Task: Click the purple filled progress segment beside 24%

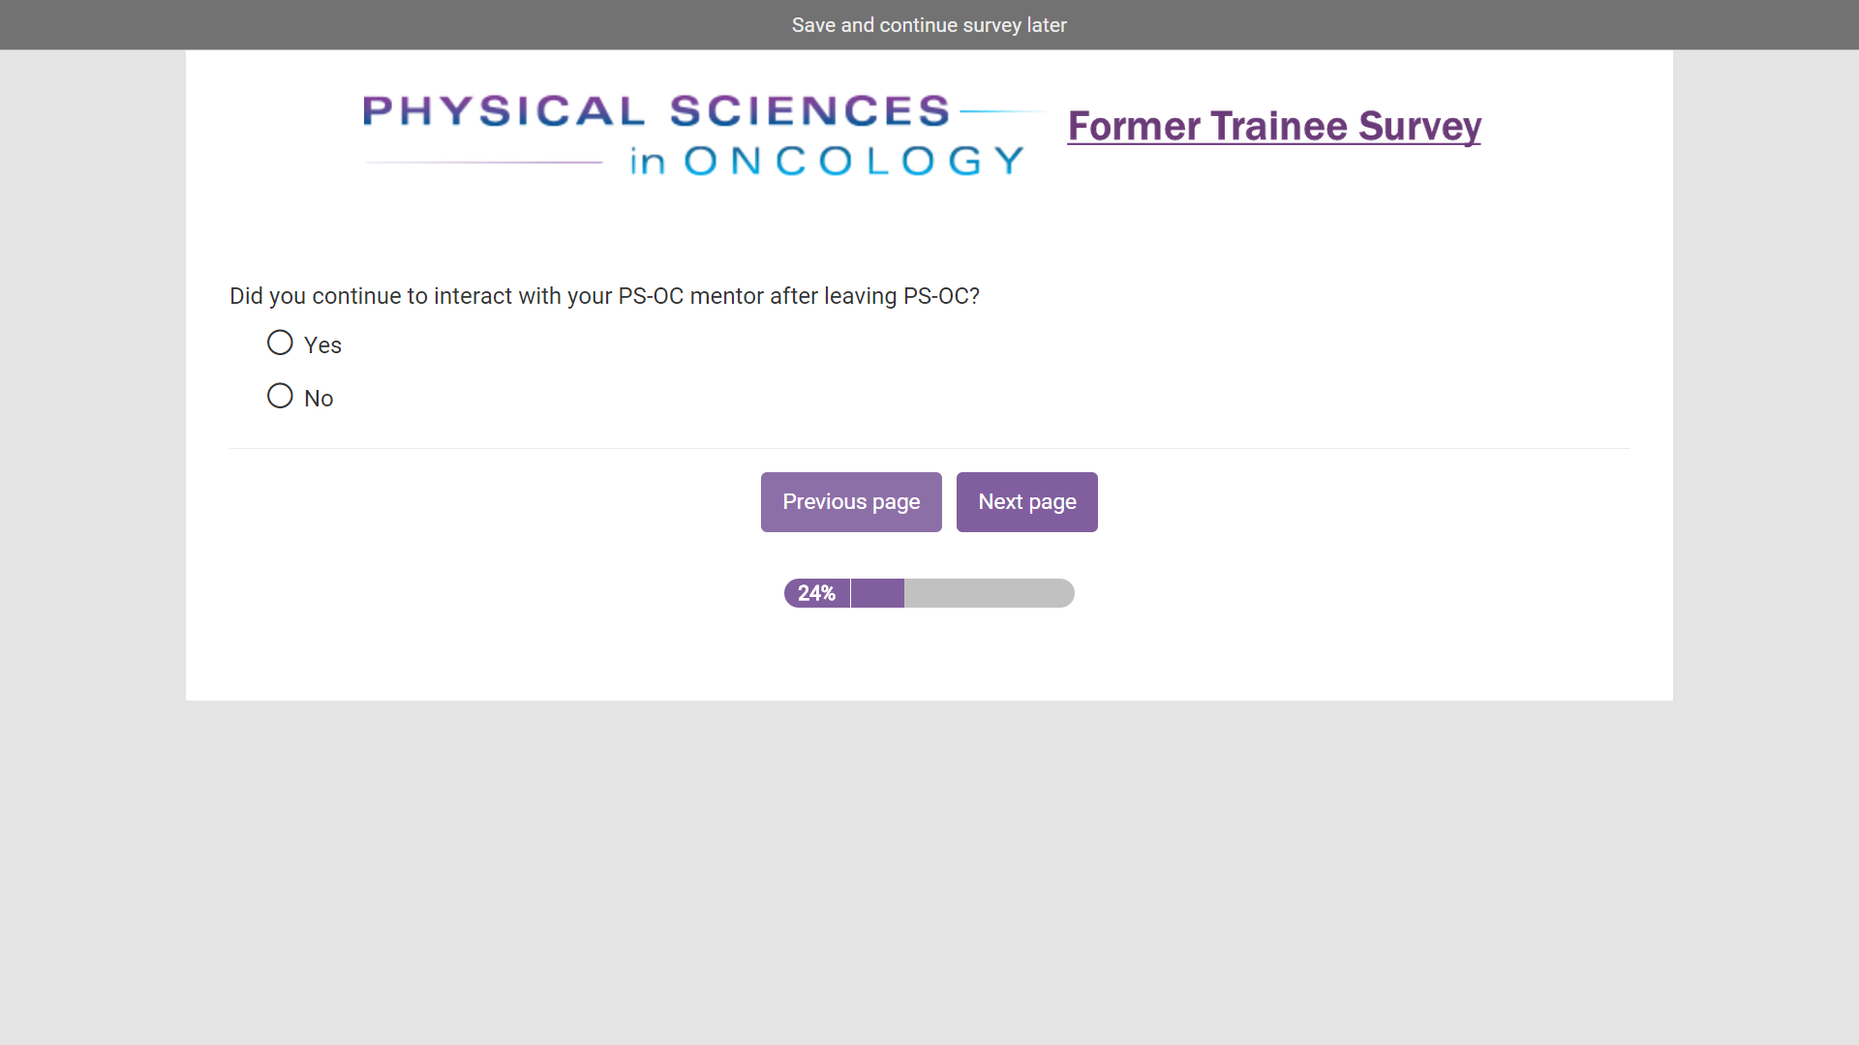Action: click(x=877, y=593)
